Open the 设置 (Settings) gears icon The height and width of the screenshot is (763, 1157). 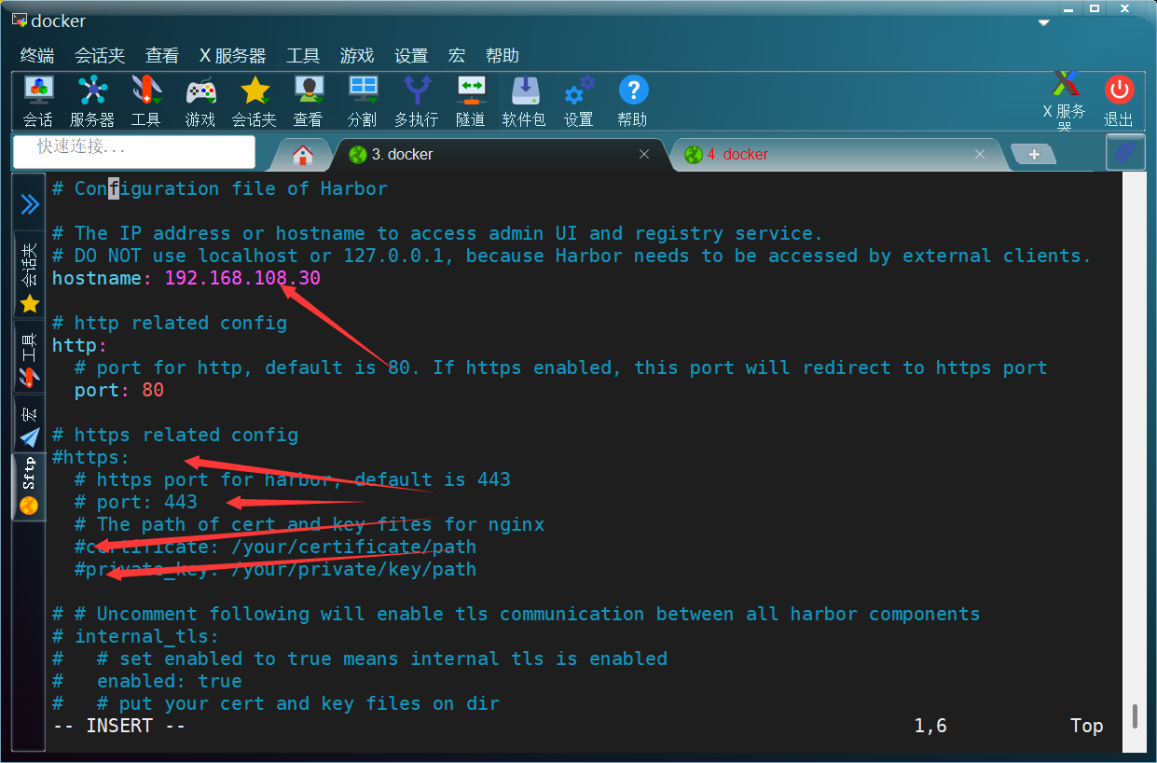[x=579, y=102]
